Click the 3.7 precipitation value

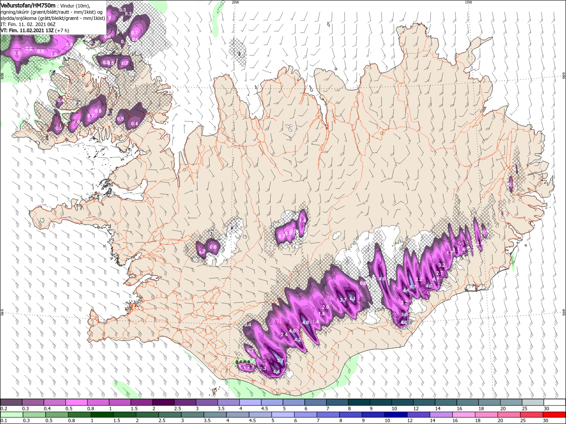[x=343, y=300]
